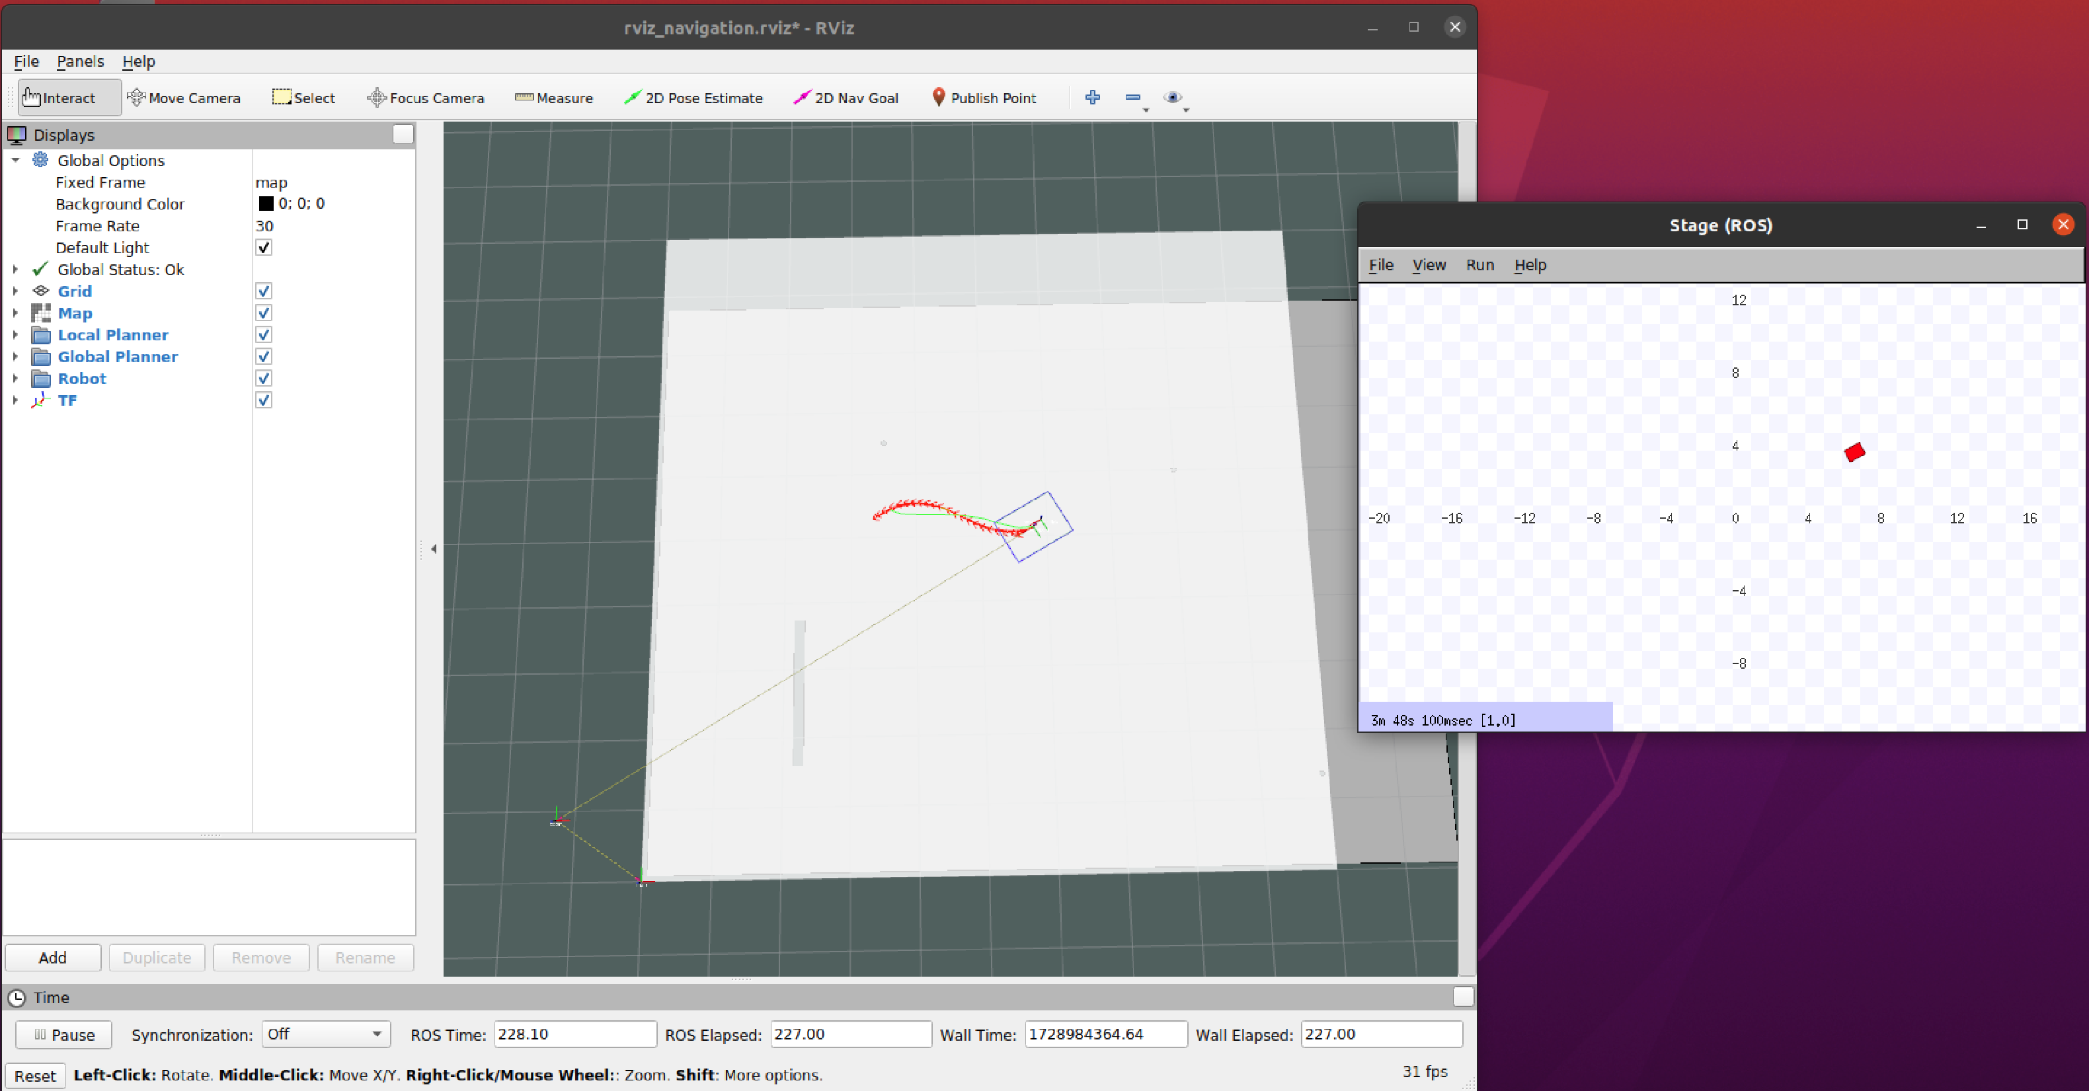2089x1091 pixels.
Task: Click the Local Planner folder icon
Action: click(40, 335)
